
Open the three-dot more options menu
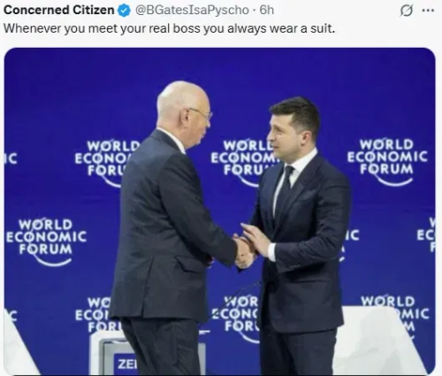(428, 11)
